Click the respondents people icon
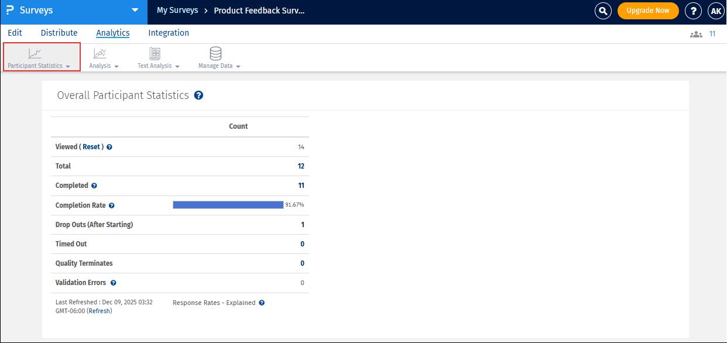This screenshot has height=343, width=727. coord(696,34)
